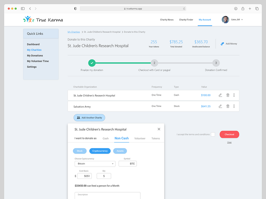Select the Stock option pill
The image size is (266, 199).
click(x=80, y=151)
